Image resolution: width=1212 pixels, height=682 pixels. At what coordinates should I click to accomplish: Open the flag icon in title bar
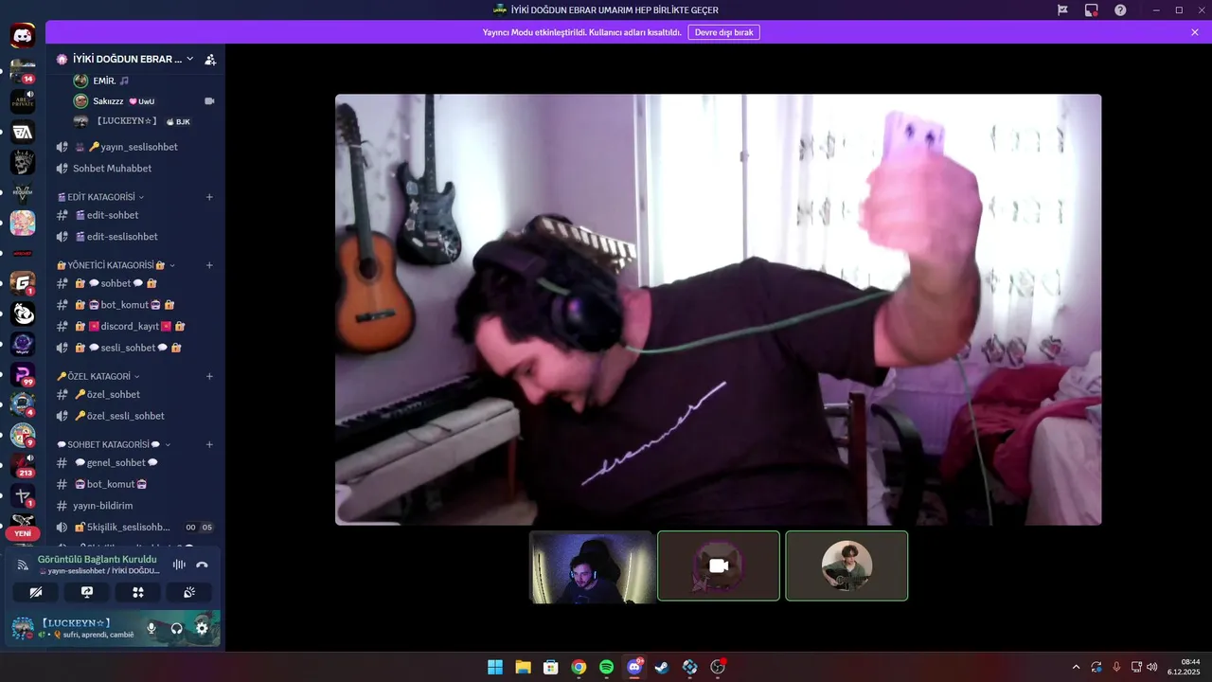[1062, 9]
